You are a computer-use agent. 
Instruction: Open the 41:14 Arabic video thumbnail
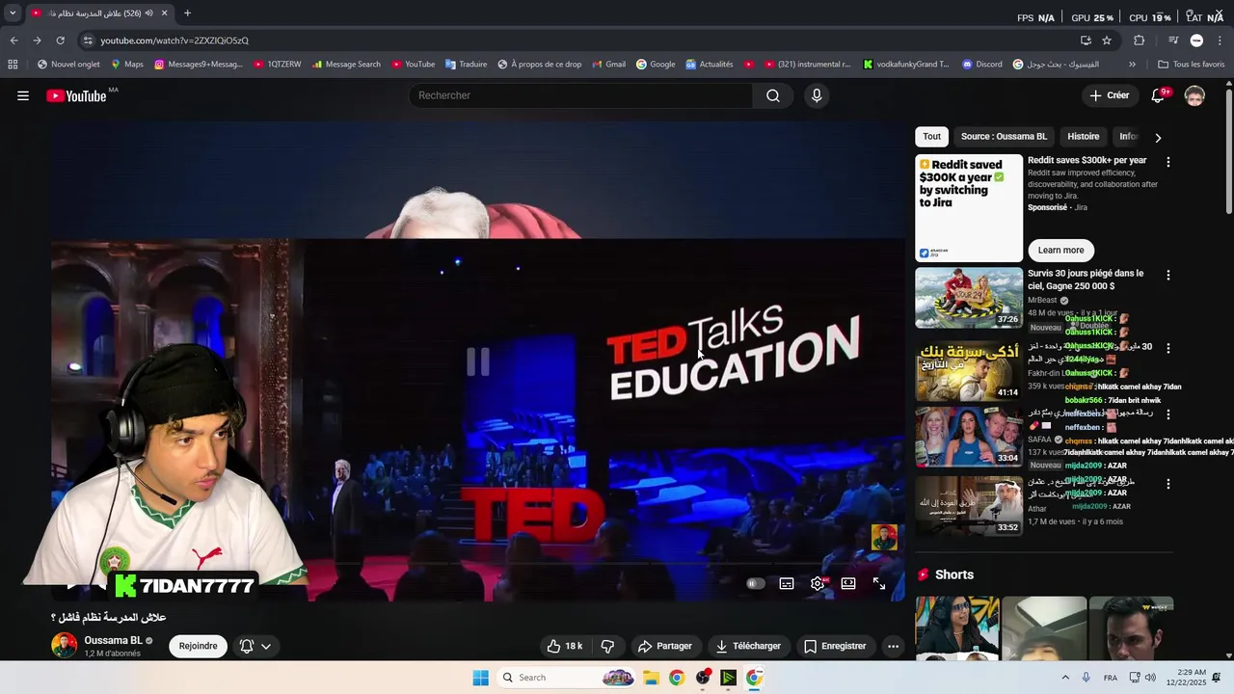pyautogui.click(x=969, y=371)
